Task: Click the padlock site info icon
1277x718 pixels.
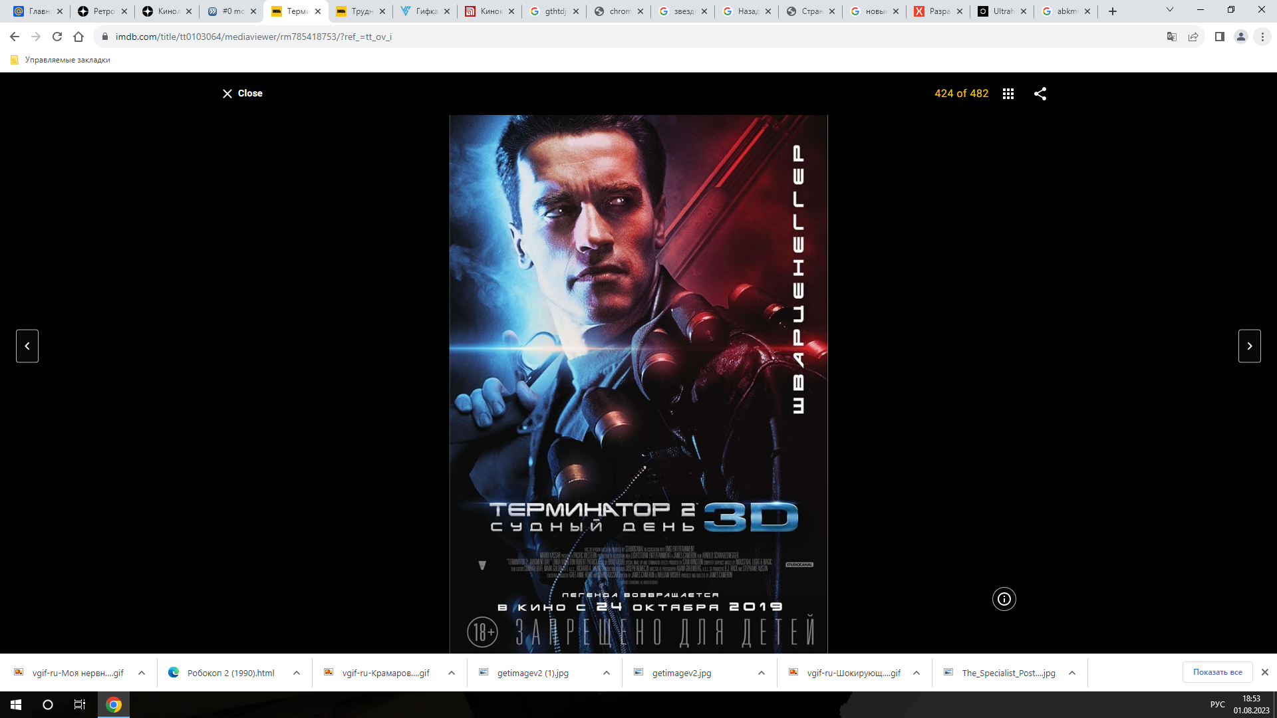Action: (x=104, y=37)
